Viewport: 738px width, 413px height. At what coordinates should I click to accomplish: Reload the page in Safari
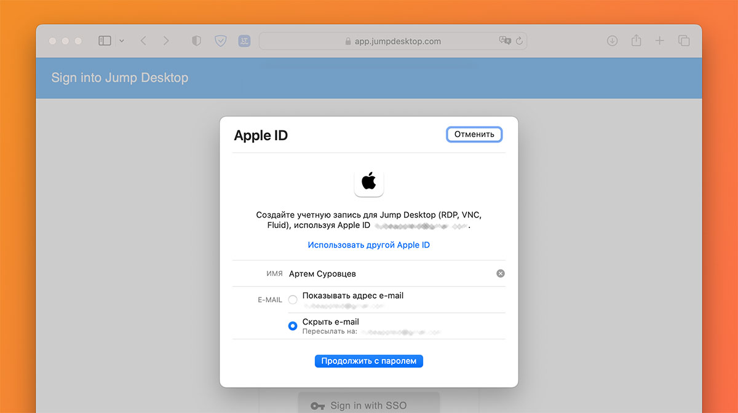point(519,41)
